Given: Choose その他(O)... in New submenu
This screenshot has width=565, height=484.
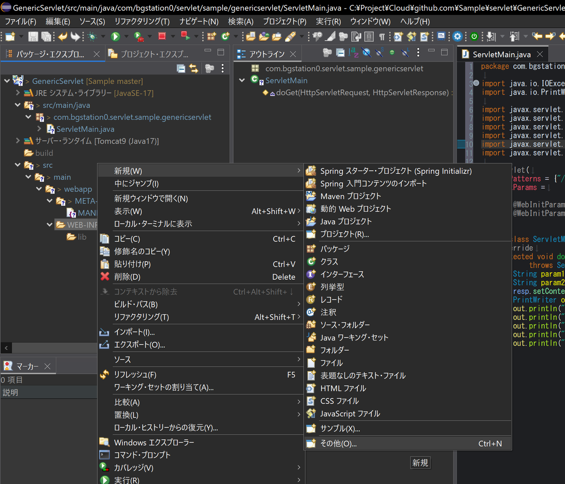Looking at the screenshot, I should point(408,444).
